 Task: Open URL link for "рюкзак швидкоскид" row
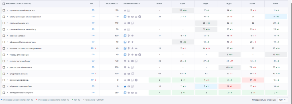[92, 80]
